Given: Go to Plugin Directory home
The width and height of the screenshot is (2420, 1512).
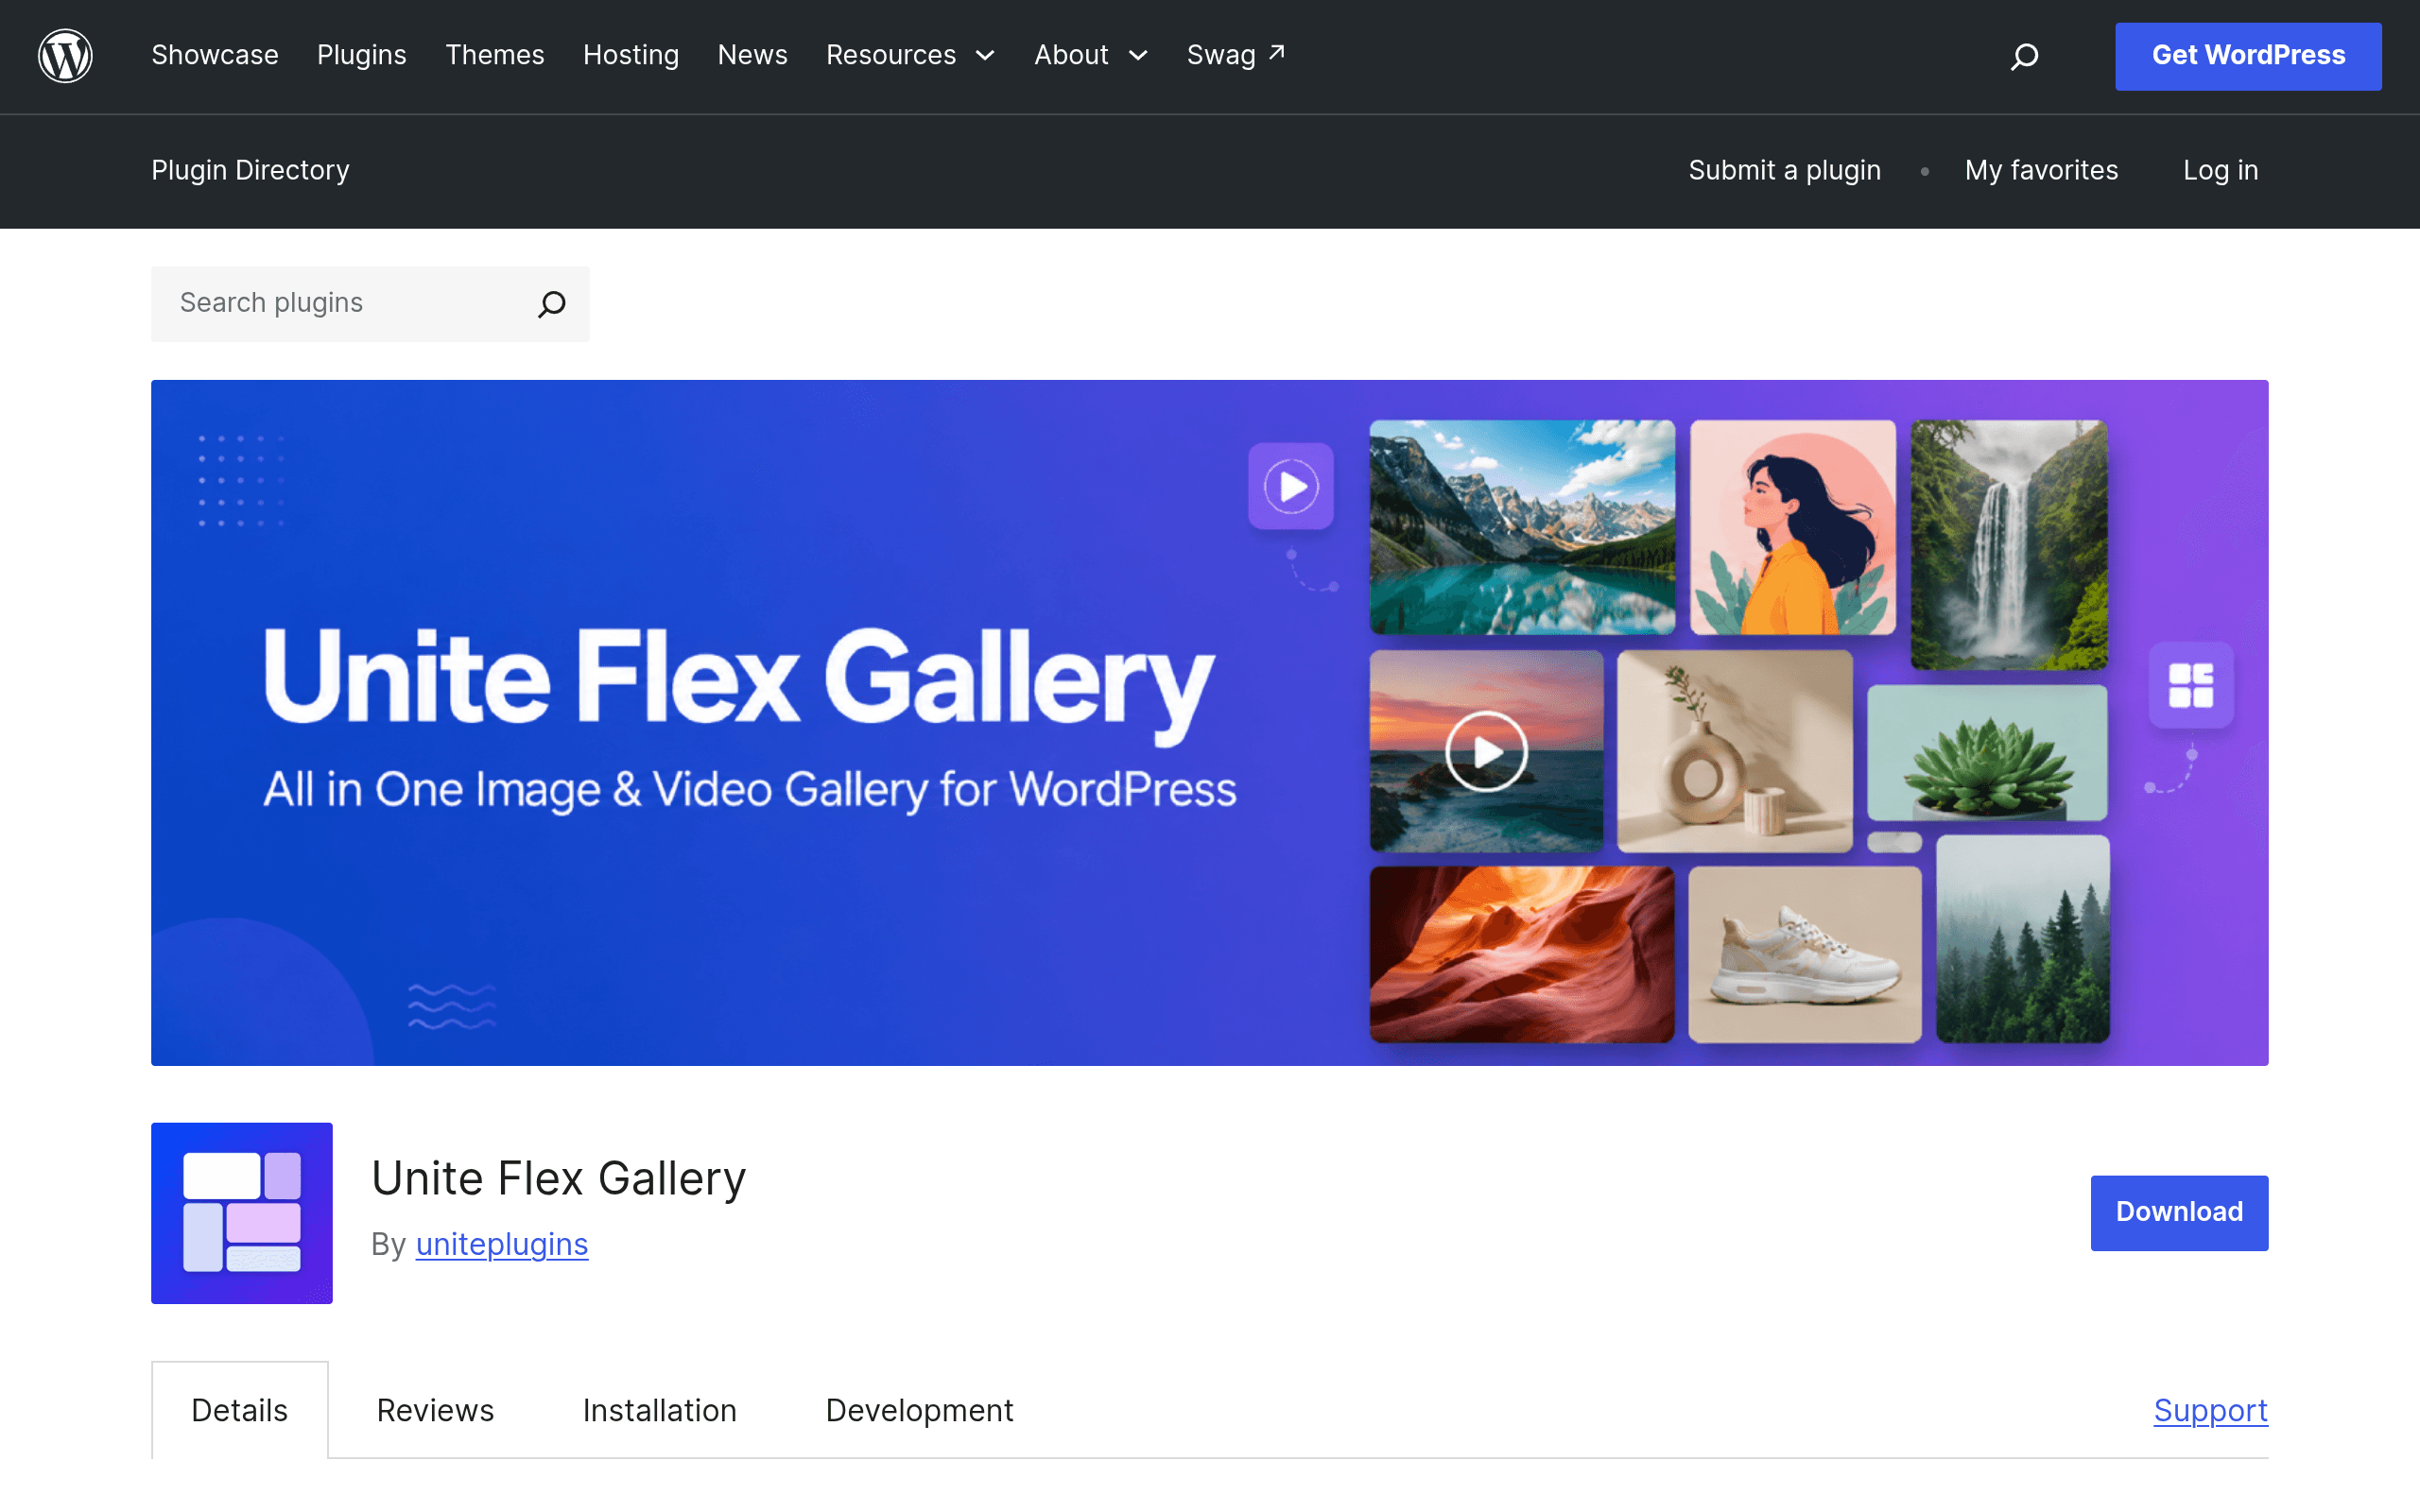Looking at the screenshot, I should (250, 171).
